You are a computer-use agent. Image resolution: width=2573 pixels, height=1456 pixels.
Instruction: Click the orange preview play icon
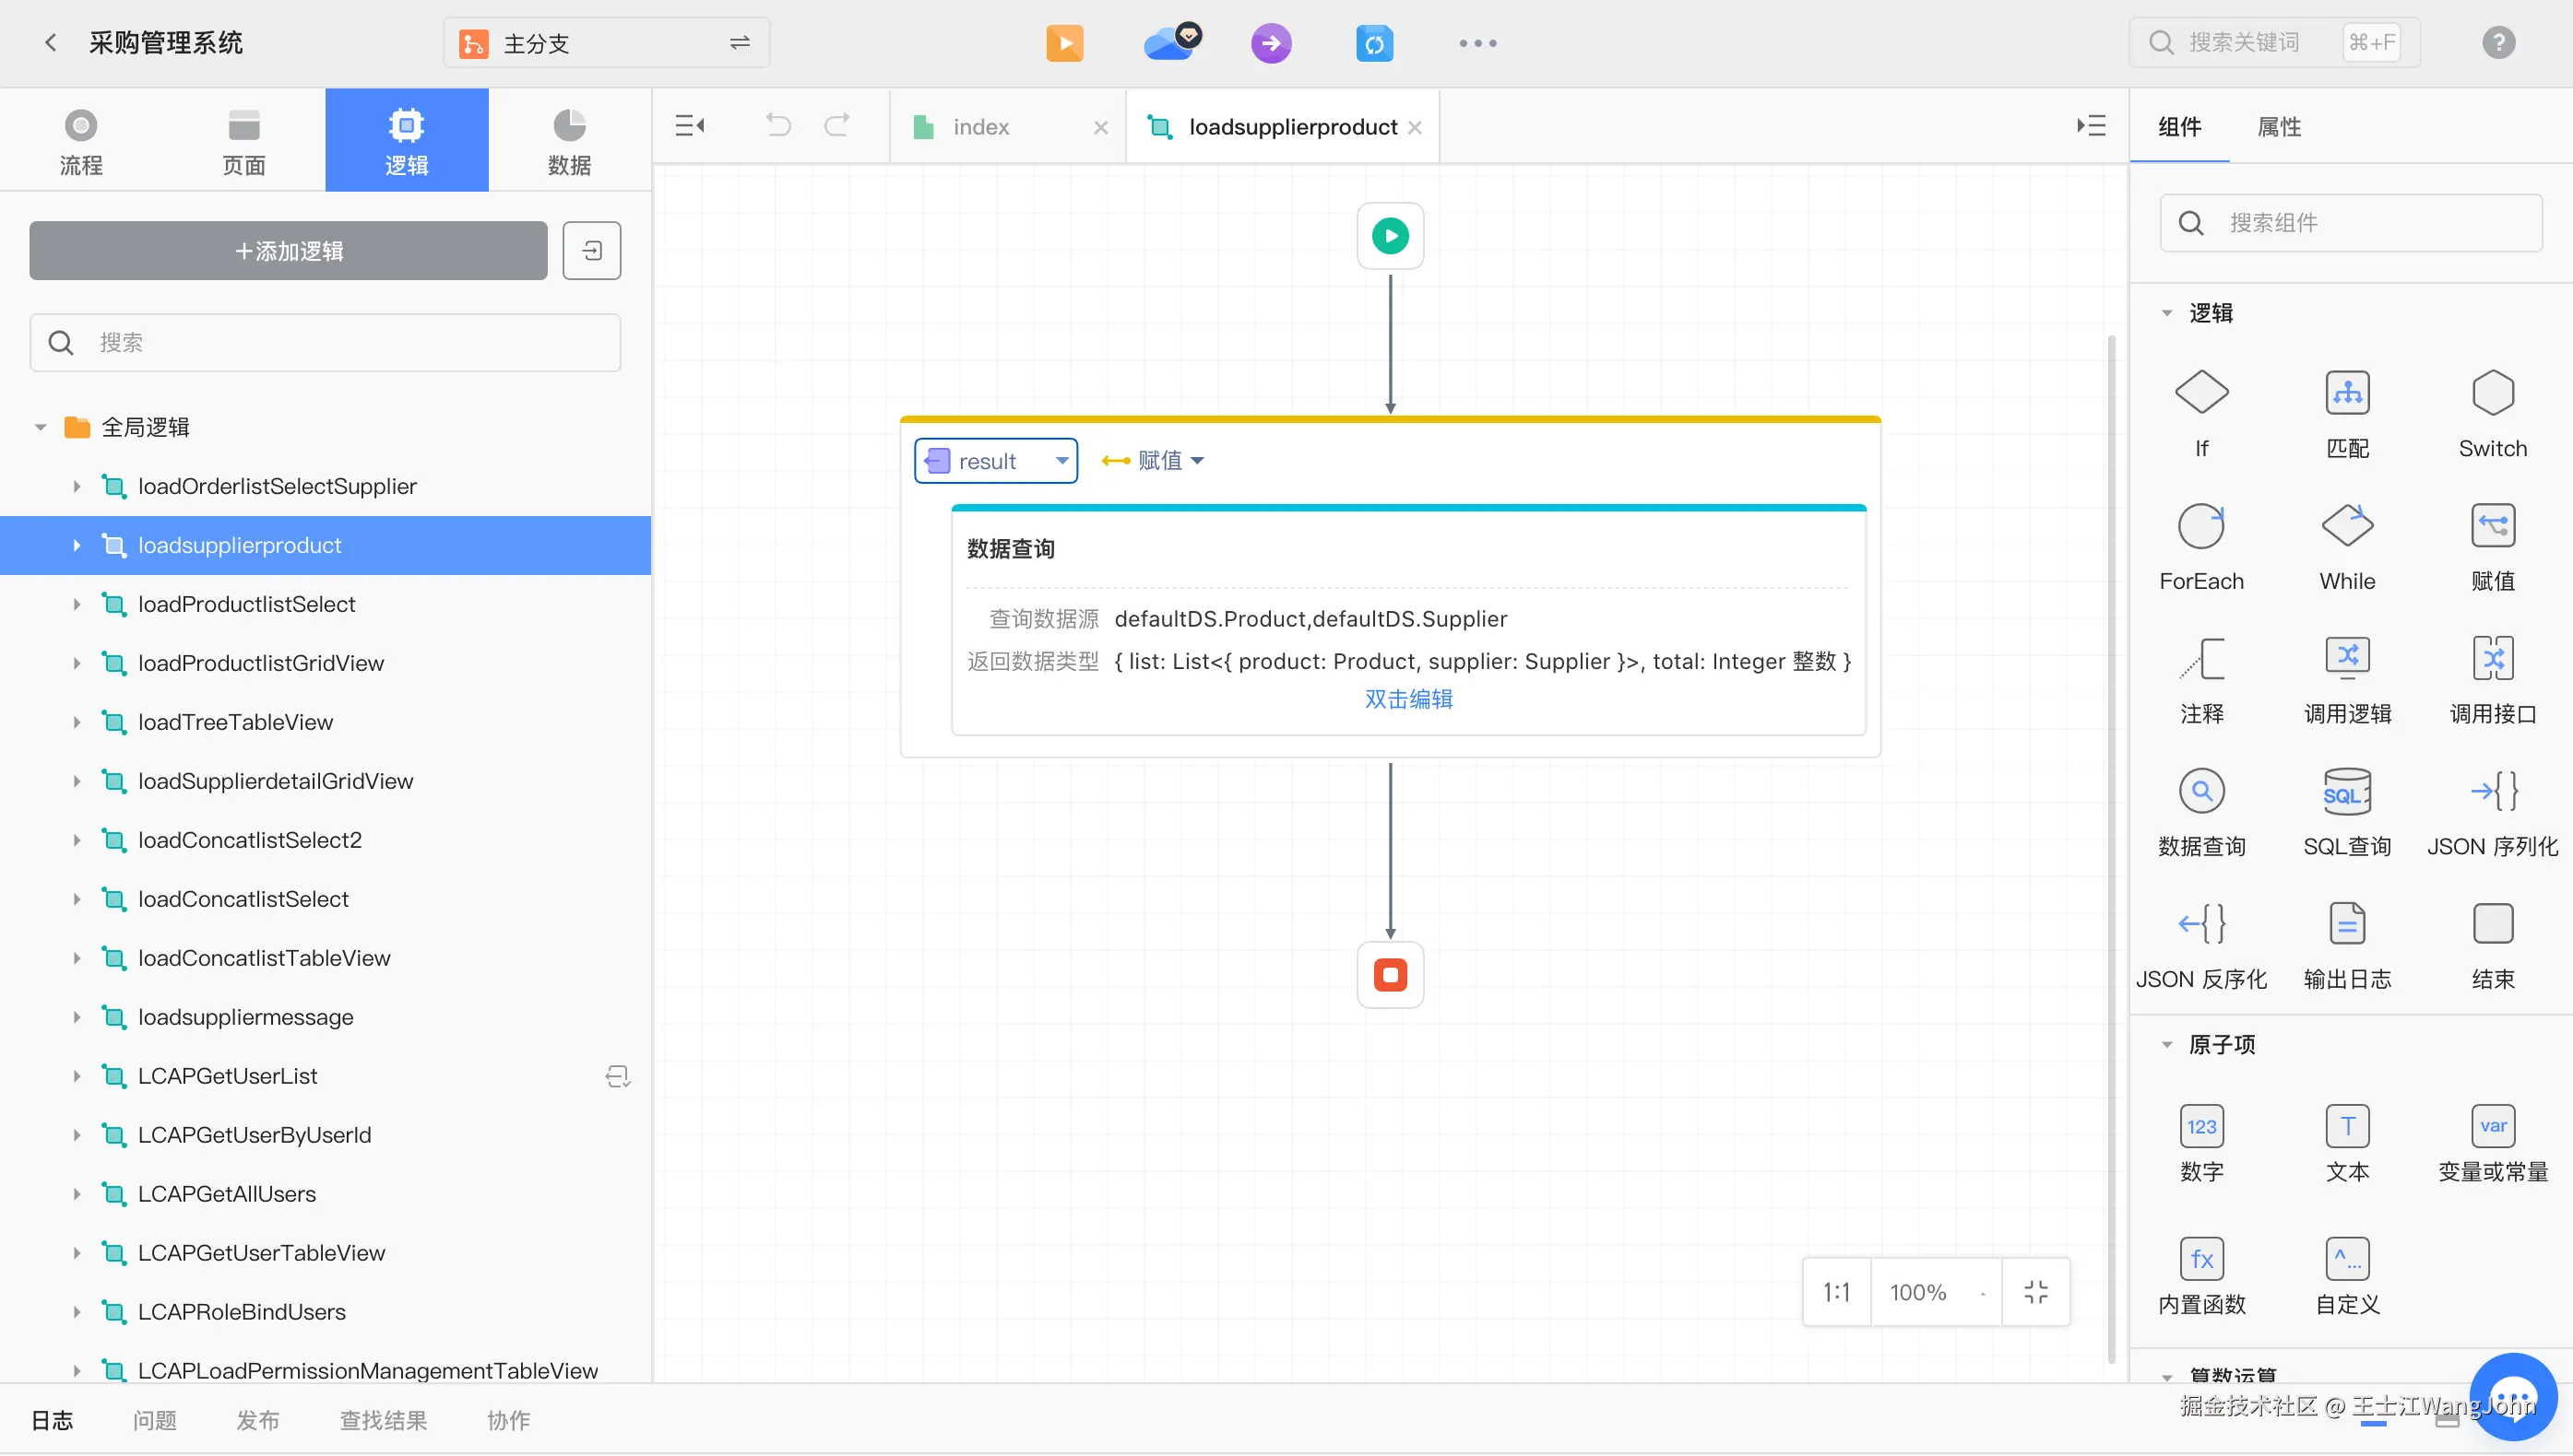[x=1064, y=43]
